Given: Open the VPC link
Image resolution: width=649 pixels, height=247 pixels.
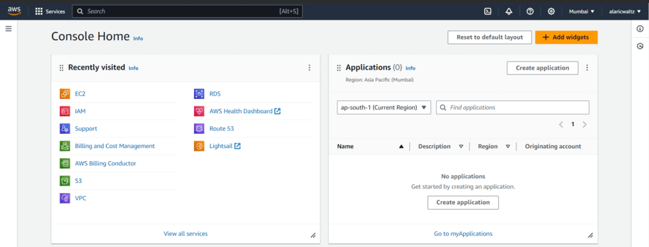Looking at the screenshot, I should tap(81, 198).
